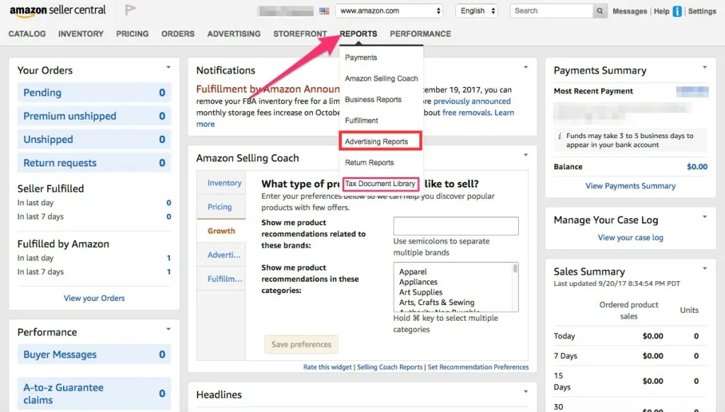Screen dimensions: 725x412
Task: Expand the Headlines widget menu arrow
Action: [x=526, y=391]
